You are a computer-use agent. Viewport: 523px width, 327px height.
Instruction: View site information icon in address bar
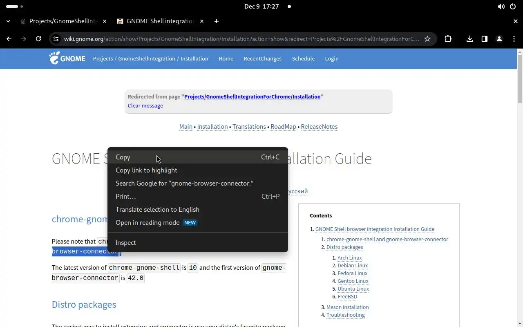56,39
